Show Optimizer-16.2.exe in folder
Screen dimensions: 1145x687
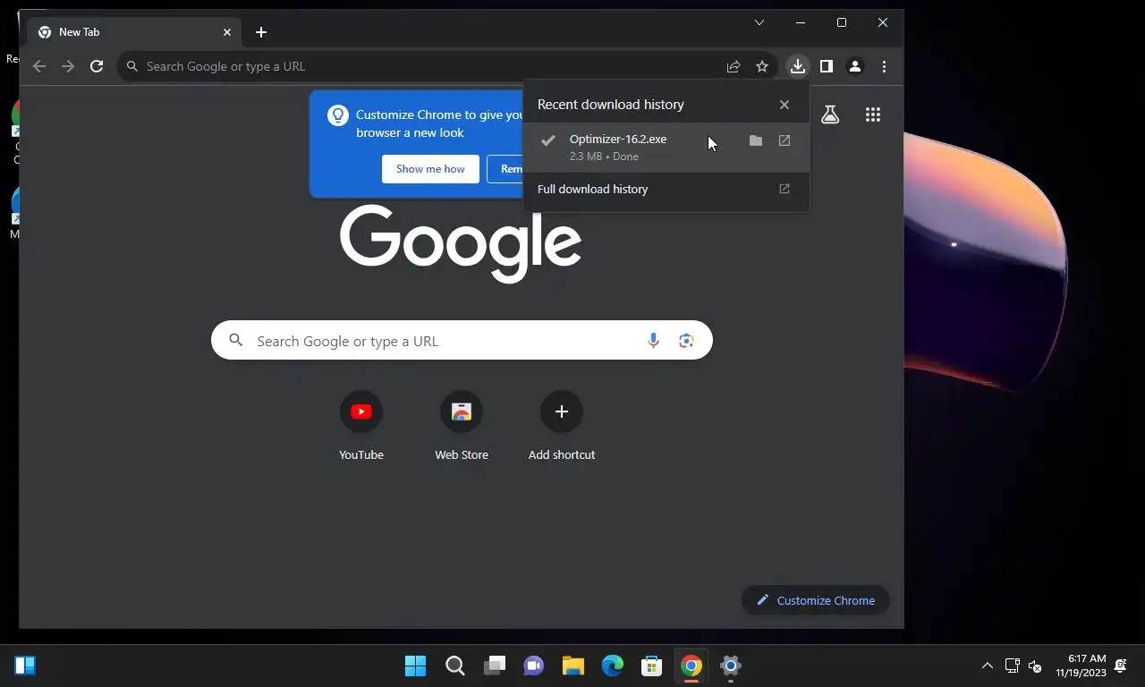[756, 140]
